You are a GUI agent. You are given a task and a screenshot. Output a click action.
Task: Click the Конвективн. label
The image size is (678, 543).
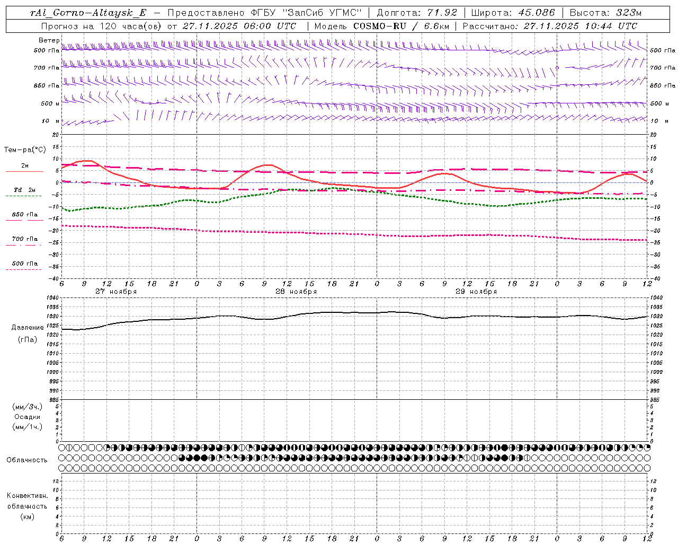coord(28,496)
